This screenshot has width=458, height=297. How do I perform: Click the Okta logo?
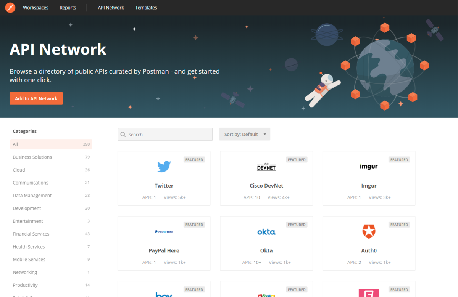pyautogui.click(x=266, y=231)
